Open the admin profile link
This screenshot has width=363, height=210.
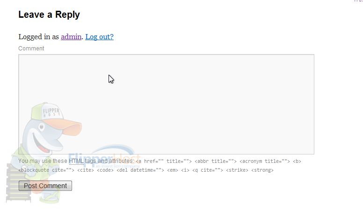71,37
